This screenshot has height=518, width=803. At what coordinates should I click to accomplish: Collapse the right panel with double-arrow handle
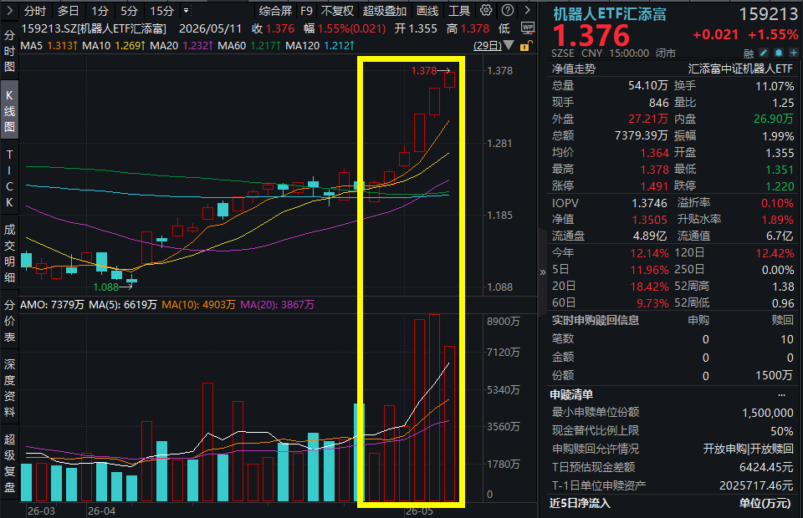[542, 272]
